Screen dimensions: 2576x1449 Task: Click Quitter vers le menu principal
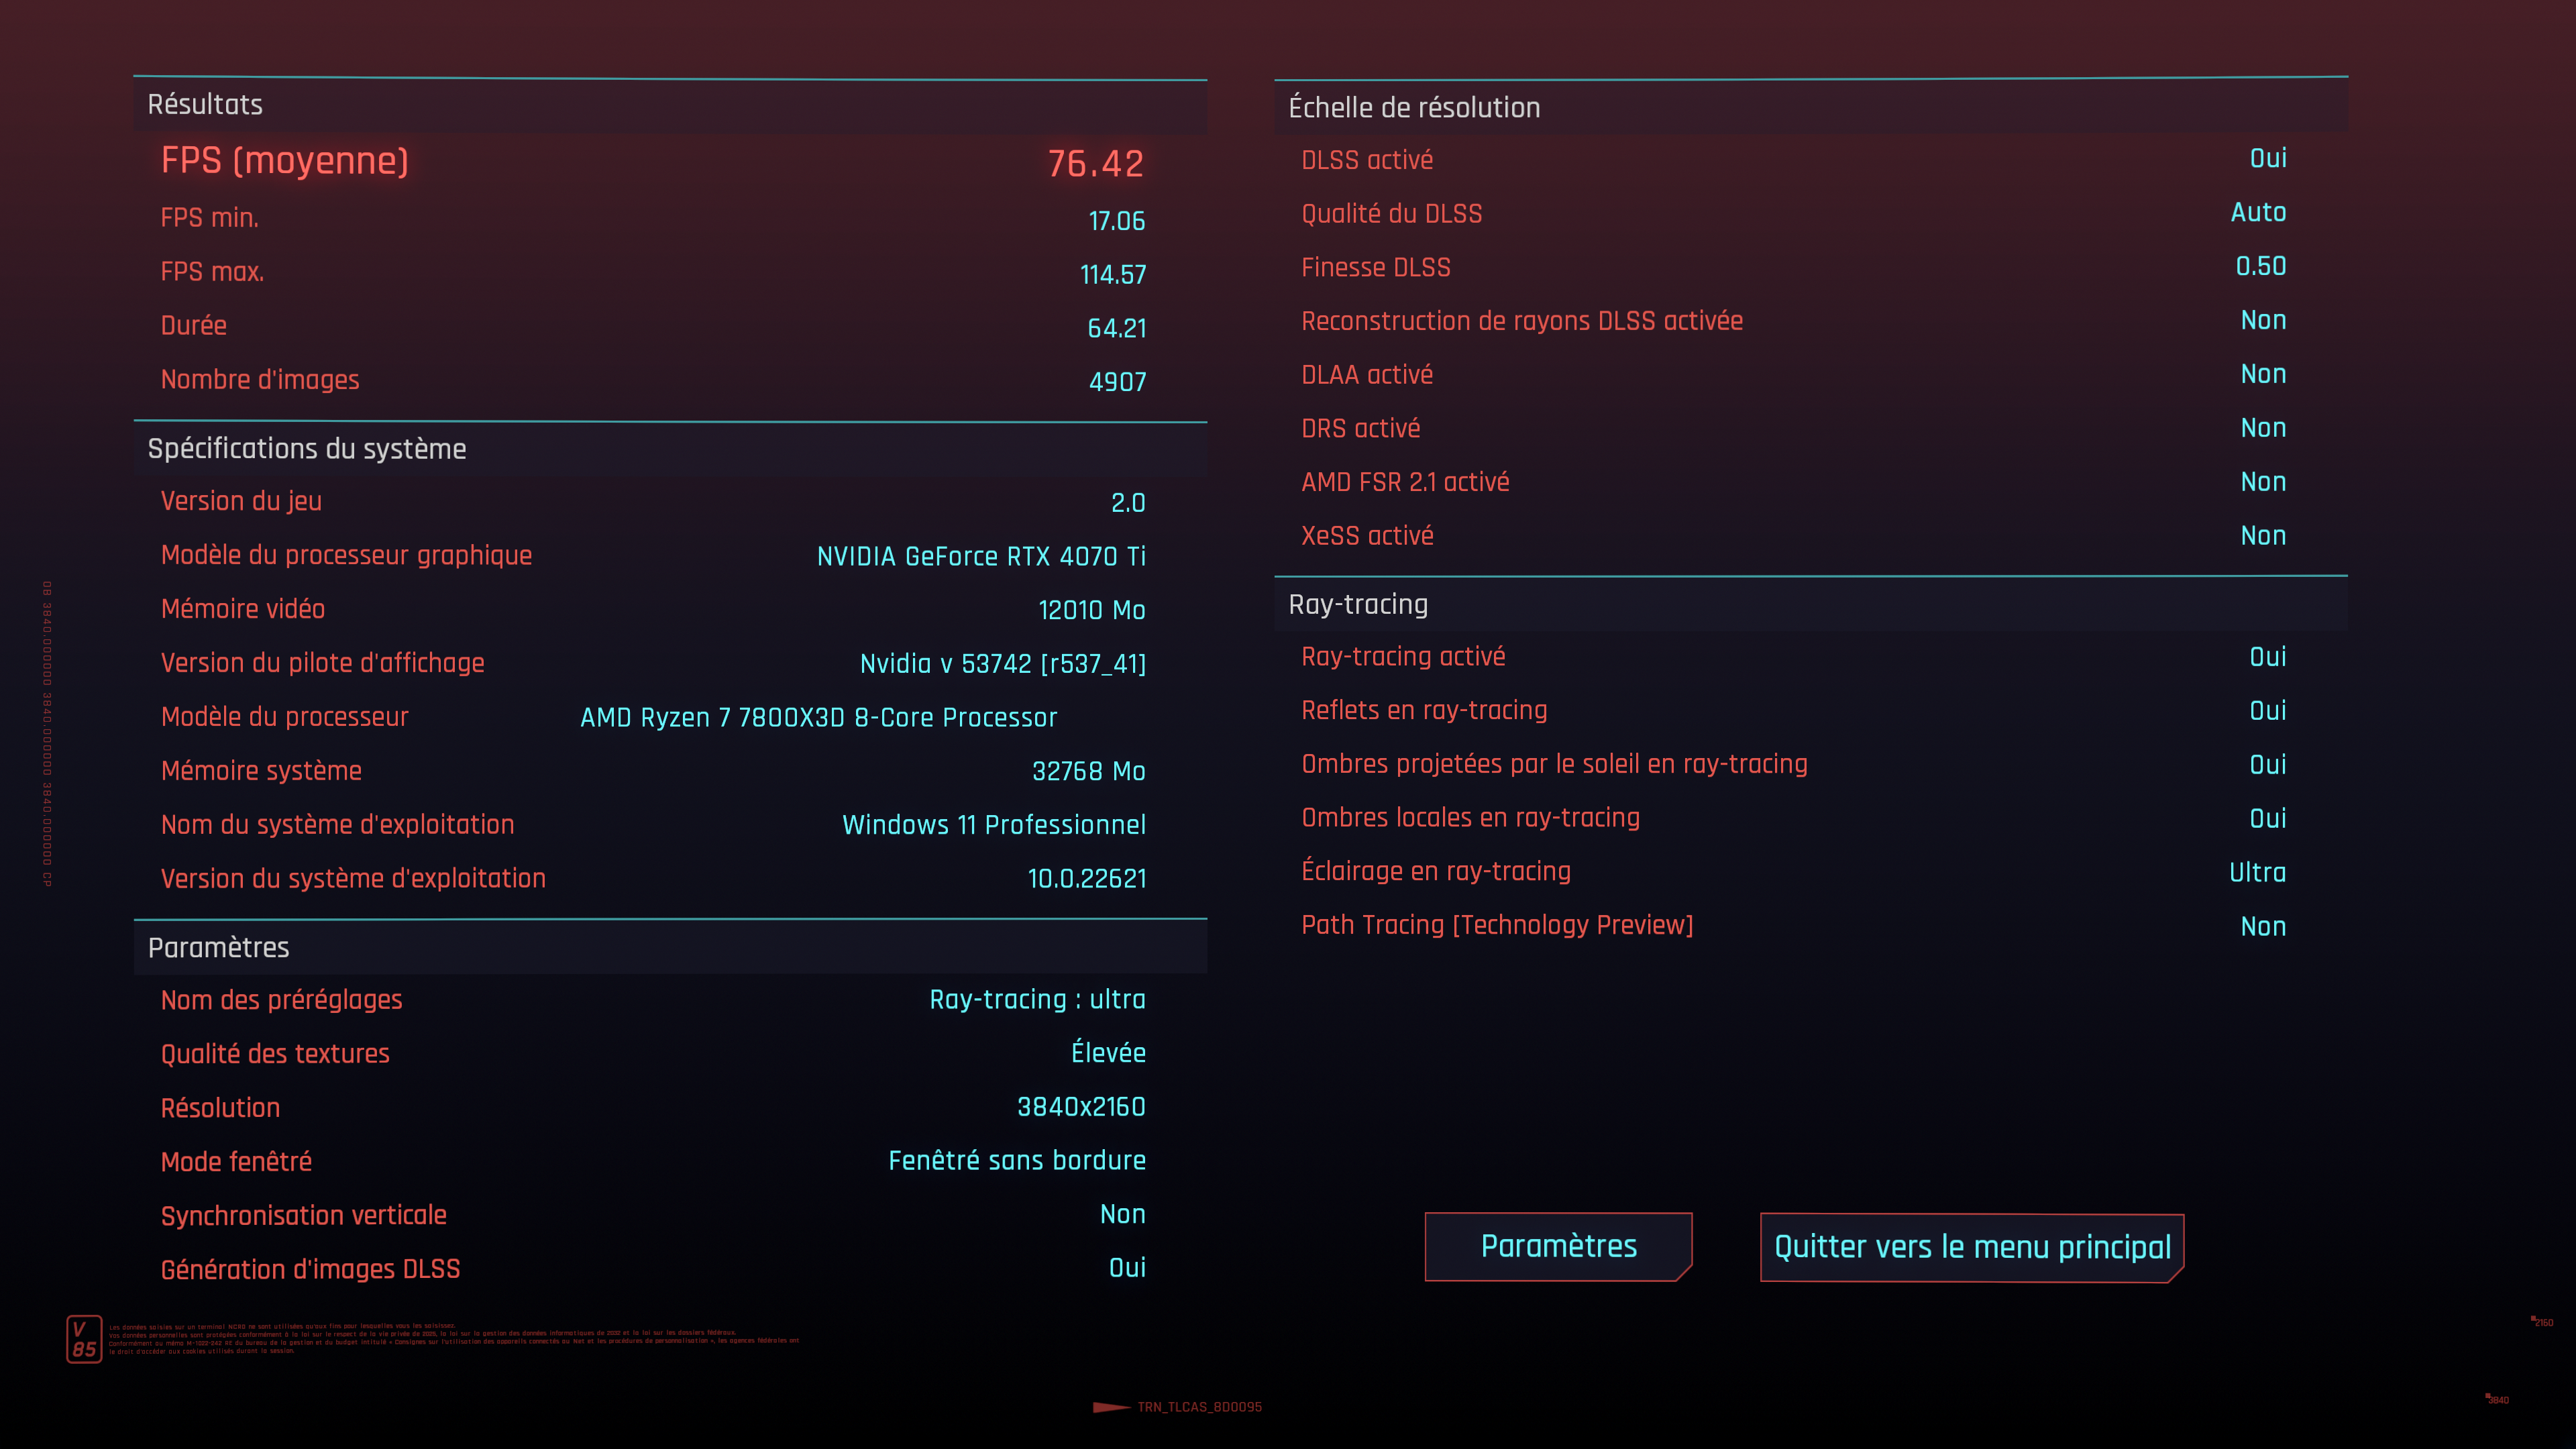(1970, 1247)
